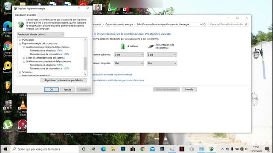This screenshot has height=153, width=273.
Task: Click impostazioni predefinite per questa combinazione link
Action: pyautogui.click(x=119, y=80)
